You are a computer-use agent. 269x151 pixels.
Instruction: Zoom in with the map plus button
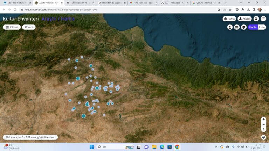(264, 119)
